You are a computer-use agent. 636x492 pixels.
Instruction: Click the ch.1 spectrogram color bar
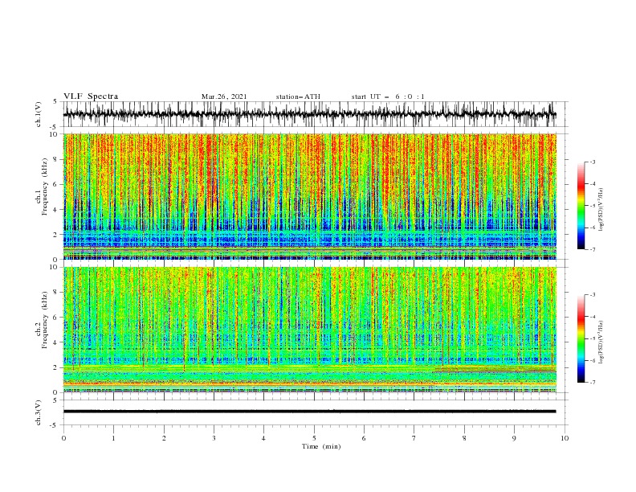coord(581,206)
